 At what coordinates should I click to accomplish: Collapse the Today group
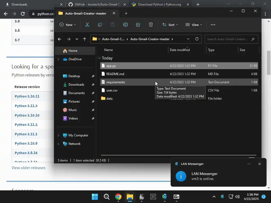pyautogui.click(x=99, y=58)
